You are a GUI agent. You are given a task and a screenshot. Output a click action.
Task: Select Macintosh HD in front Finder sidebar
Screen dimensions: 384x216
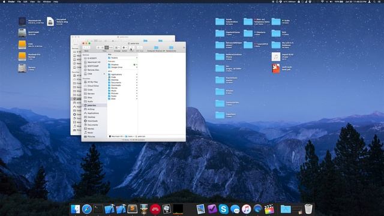pos(94,62)
